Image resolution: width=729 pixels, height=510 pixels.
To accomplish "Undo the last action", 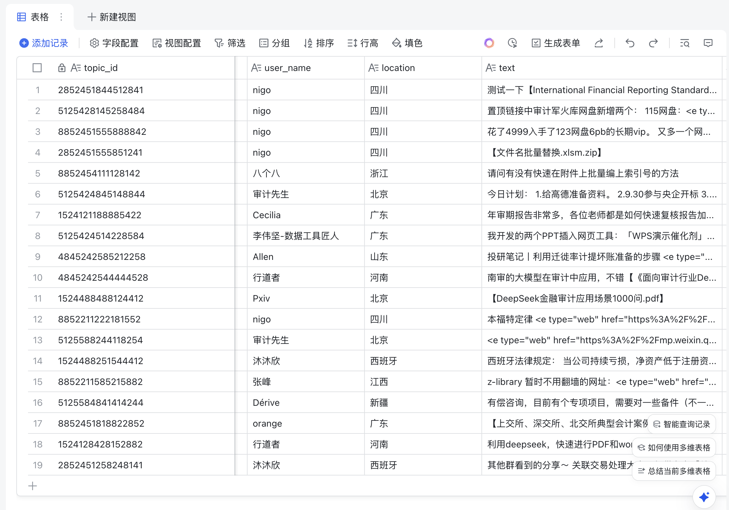I will [630, 43].
